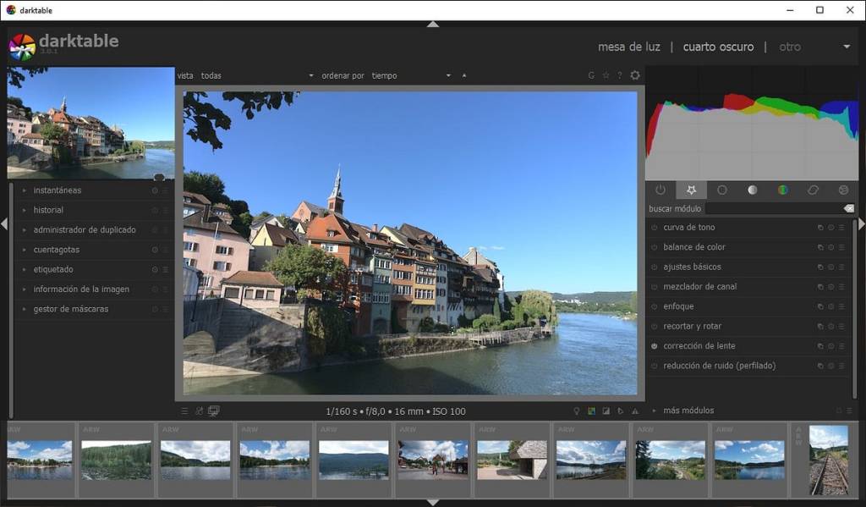Image resolution: width=866 pixels, height=507 pixels.
Task: Open the help question mark icon
Action: pyautogui.click(x=619, y=75)
